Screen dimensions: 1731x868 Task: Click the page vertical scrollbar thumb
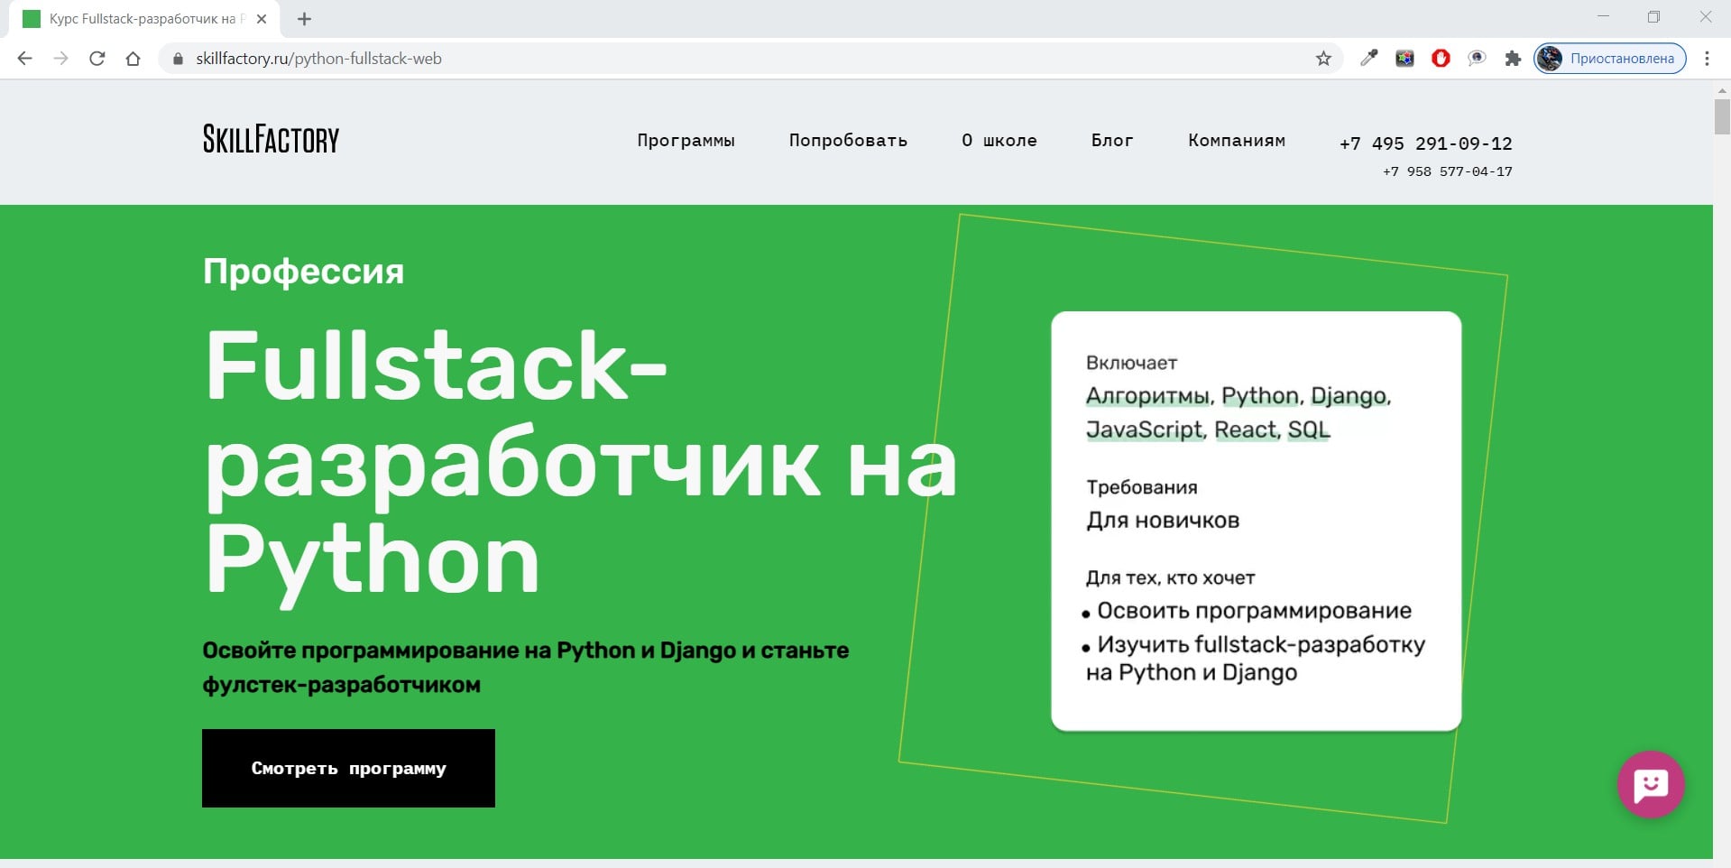click(1722, 117)
